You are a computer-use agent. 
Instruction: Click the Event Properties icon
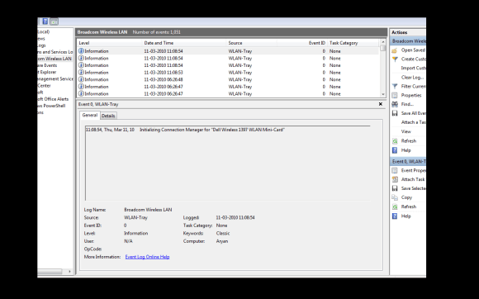(395, 170)
